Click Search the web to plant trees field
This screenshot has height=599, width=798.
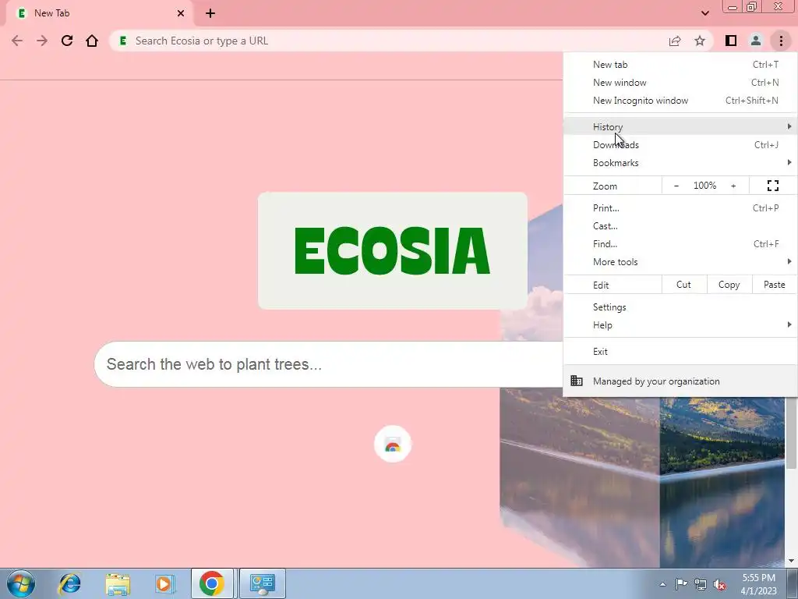pyautogui.click(x=328, y=364)
